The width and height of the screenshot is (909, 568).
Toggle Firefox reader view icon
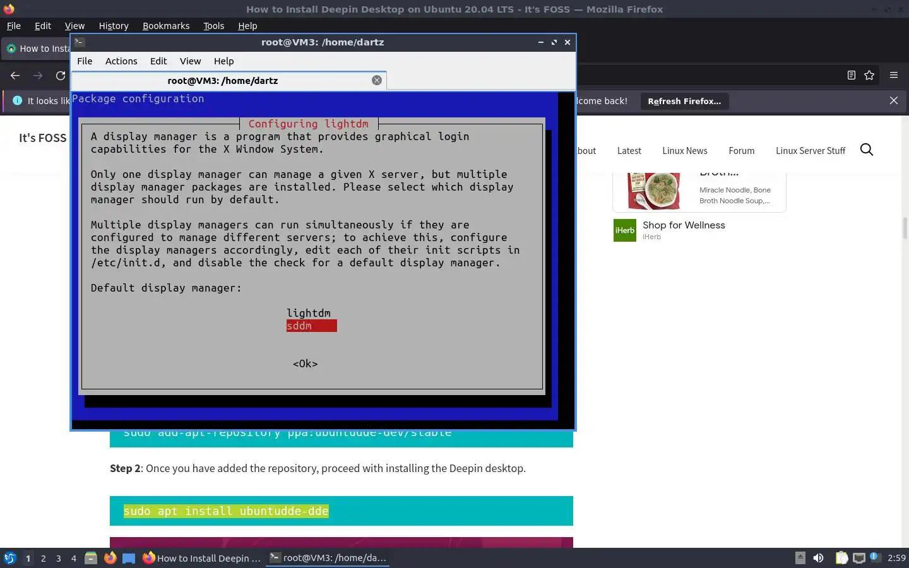(x=851, y=75)
